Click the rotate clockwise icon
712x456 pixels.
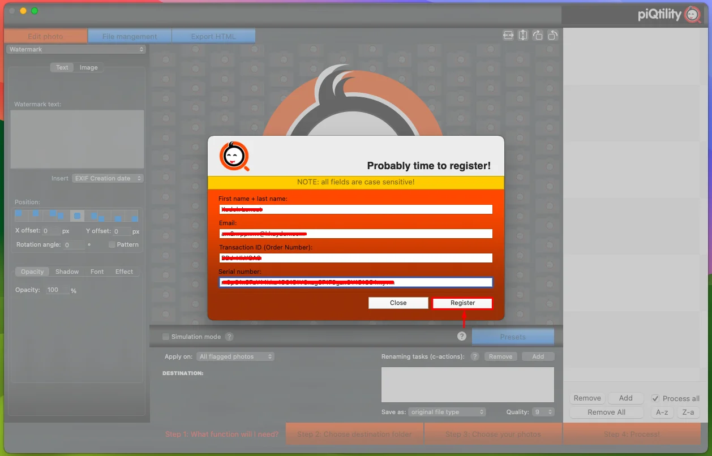(x=538, y=35)
